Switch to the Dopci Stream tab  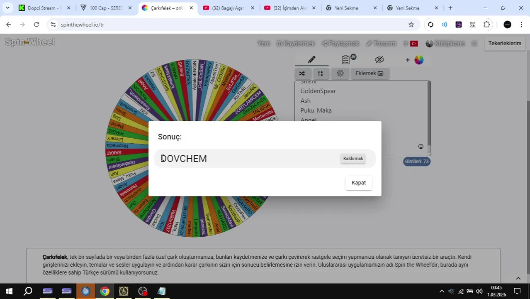44,8
